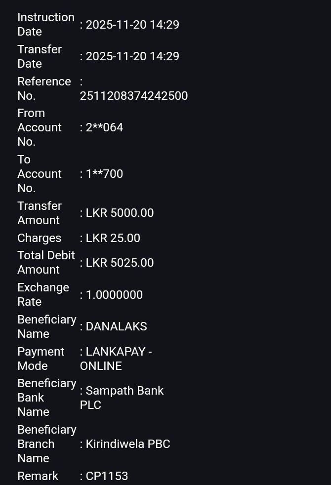Select the Exchange Rate value 1.0000000

tap(114, 295)
